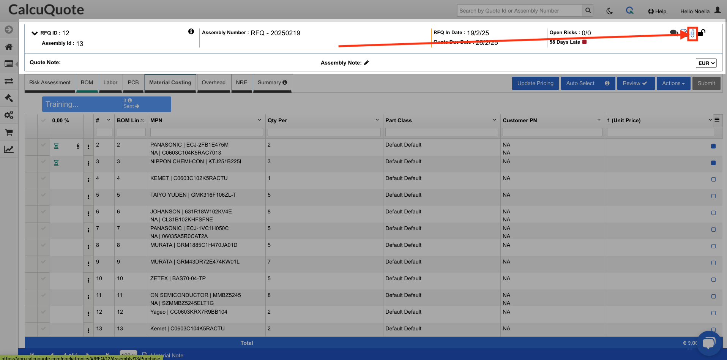Viewport: 727px width, 360px height.
Task: Open the list view sidebar icon
Action: coord(9,64)
